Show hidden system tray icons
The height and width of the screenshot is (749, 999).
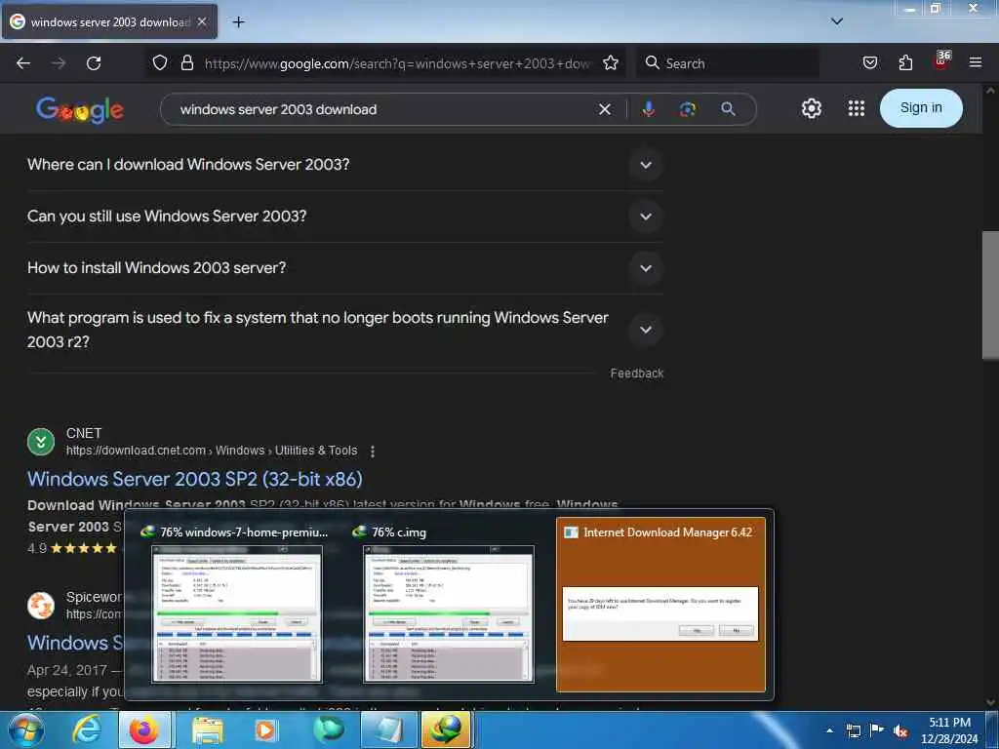(x=829, y=730)
